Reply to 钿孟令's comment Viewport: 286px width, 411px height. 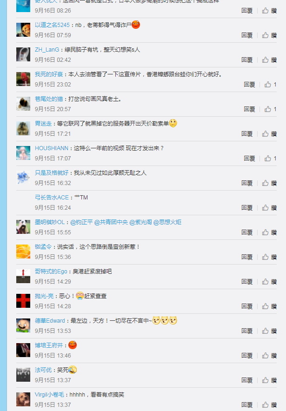click(247, 257)
